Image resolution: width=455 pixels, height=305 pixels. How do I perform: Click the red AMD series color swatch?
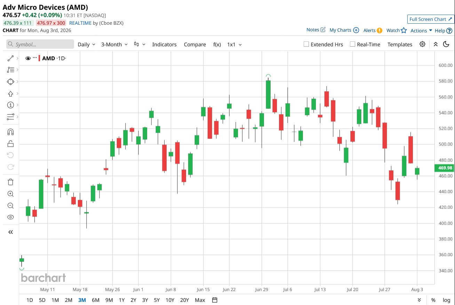click(x=39, y=58)
